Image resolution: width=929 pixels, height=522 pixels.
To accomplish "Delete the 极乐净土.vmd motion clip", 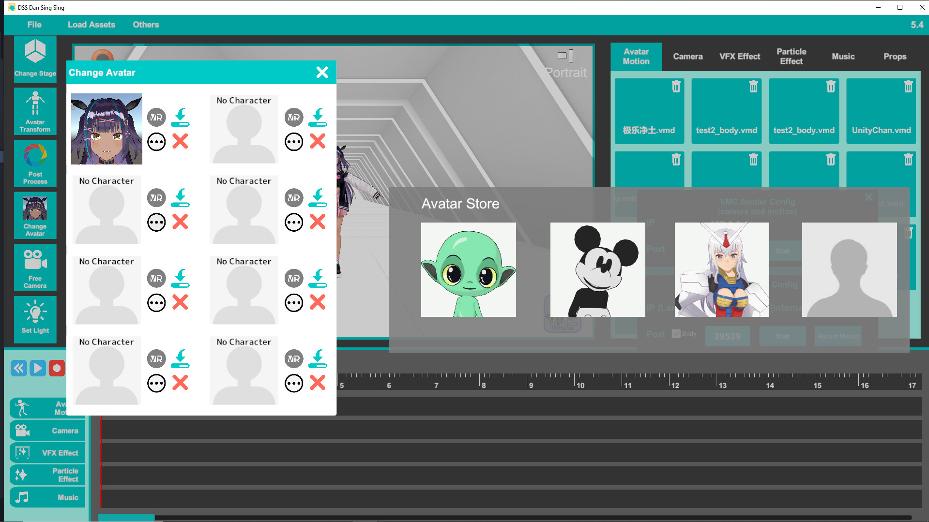I will (x=675, y=87).
